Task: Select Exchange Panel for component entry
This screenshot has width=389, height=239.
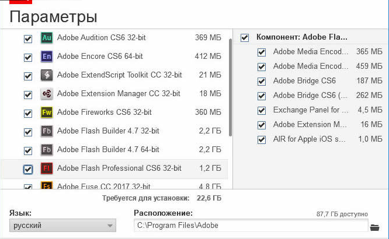Action: [x=310, y=110]
